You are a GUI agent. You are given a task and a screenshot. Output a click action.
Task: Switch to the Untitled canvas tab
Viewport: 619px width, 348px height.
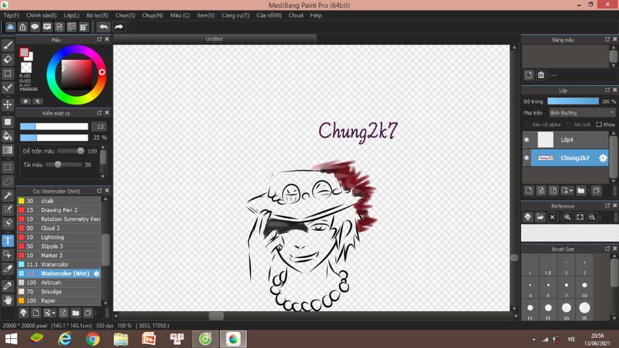coord(215,39)
